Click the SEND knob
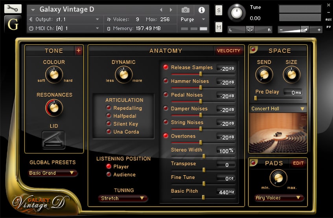 tap(264, 75)
